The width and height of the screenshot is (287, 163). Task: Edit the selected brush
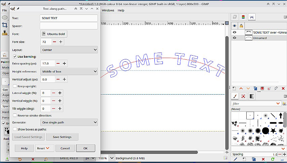pos(236,159)
